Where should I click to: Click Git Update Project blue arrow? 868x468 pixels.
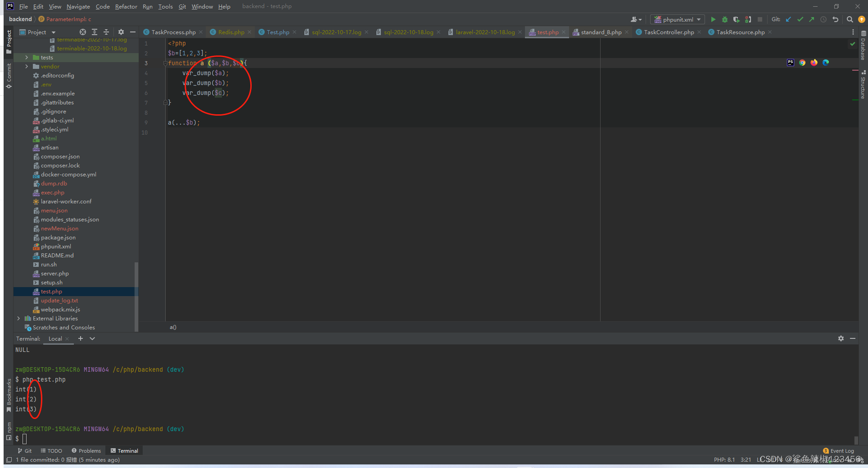(788, 19)
